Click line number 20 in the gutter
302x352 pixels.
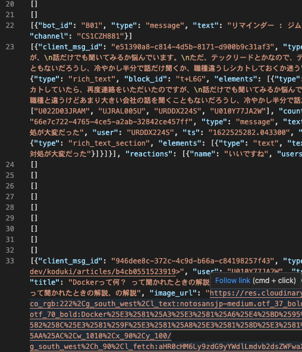coord(10,4)
